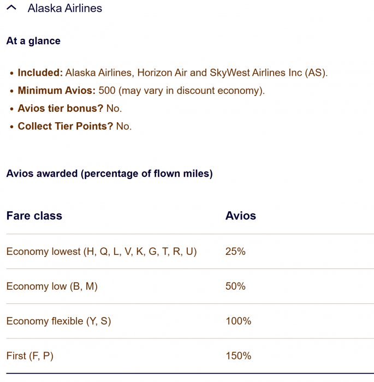Select the Economy lowest fare row
This screenshot has height=382, width=374.
click(x=102, y=252)
